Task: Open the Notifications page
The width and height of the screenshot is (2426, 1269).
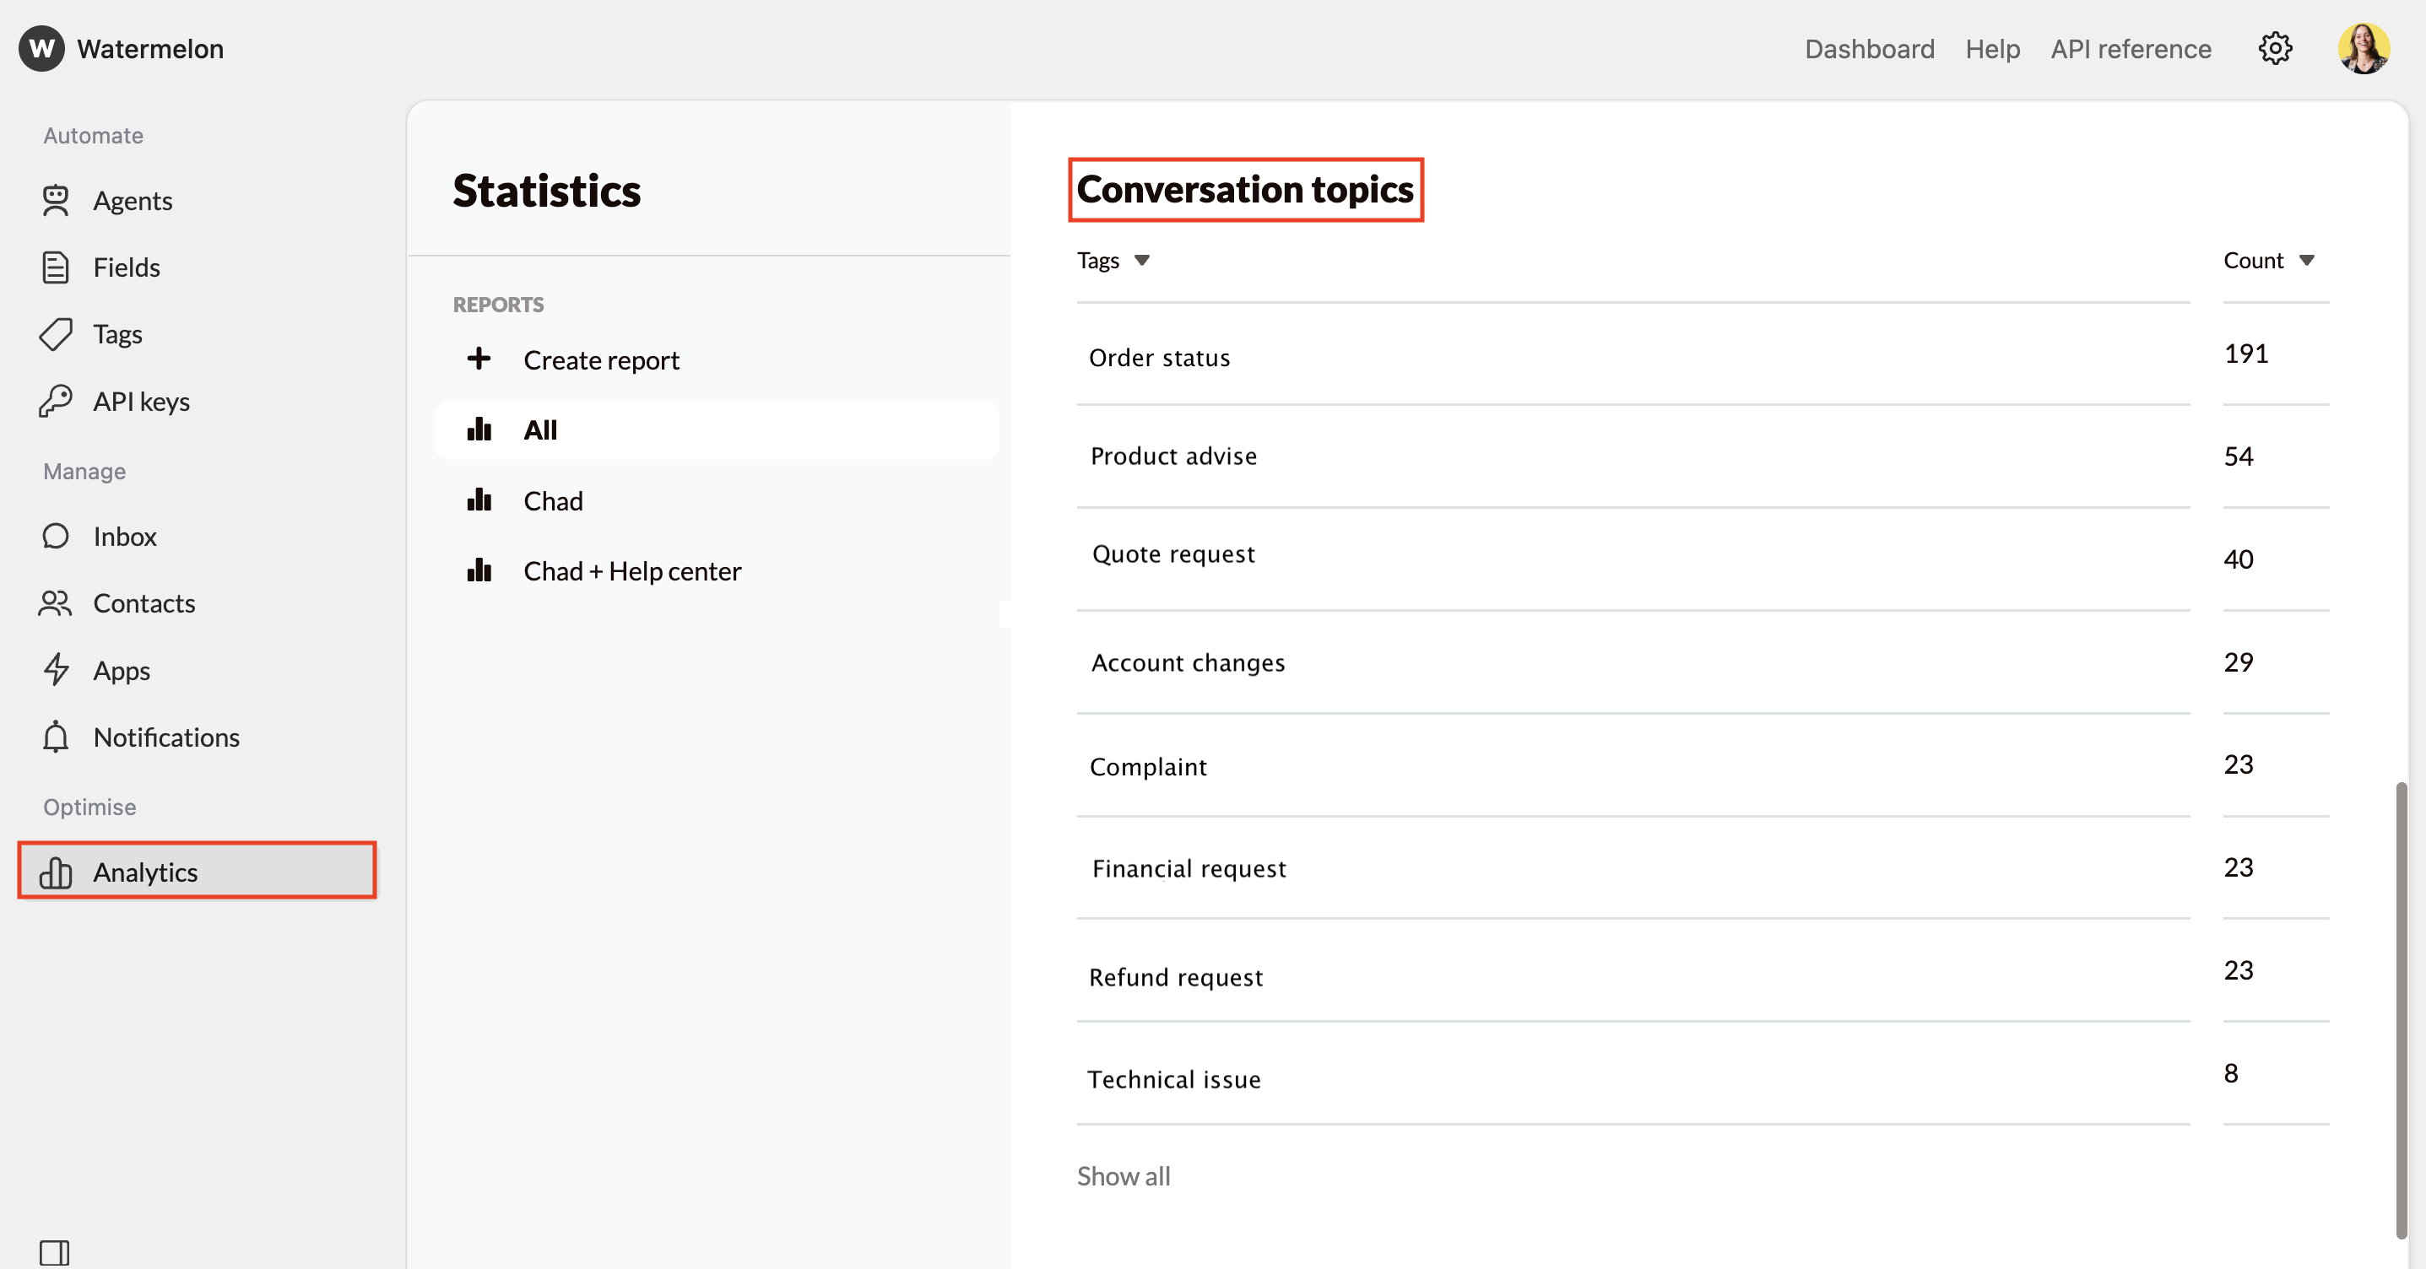Action: (x=165, y=737)
